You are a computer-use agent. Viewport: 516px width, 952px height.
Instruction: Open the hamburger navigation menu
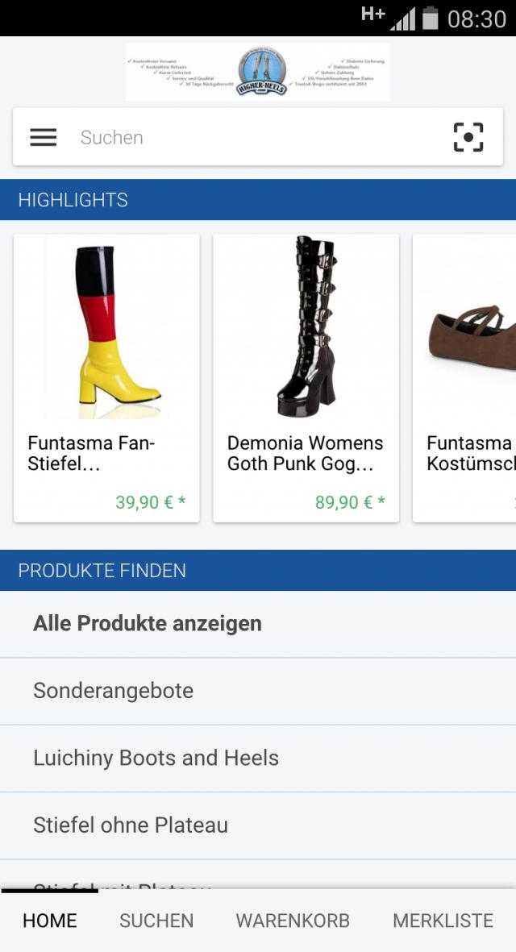tap(42, 136)
